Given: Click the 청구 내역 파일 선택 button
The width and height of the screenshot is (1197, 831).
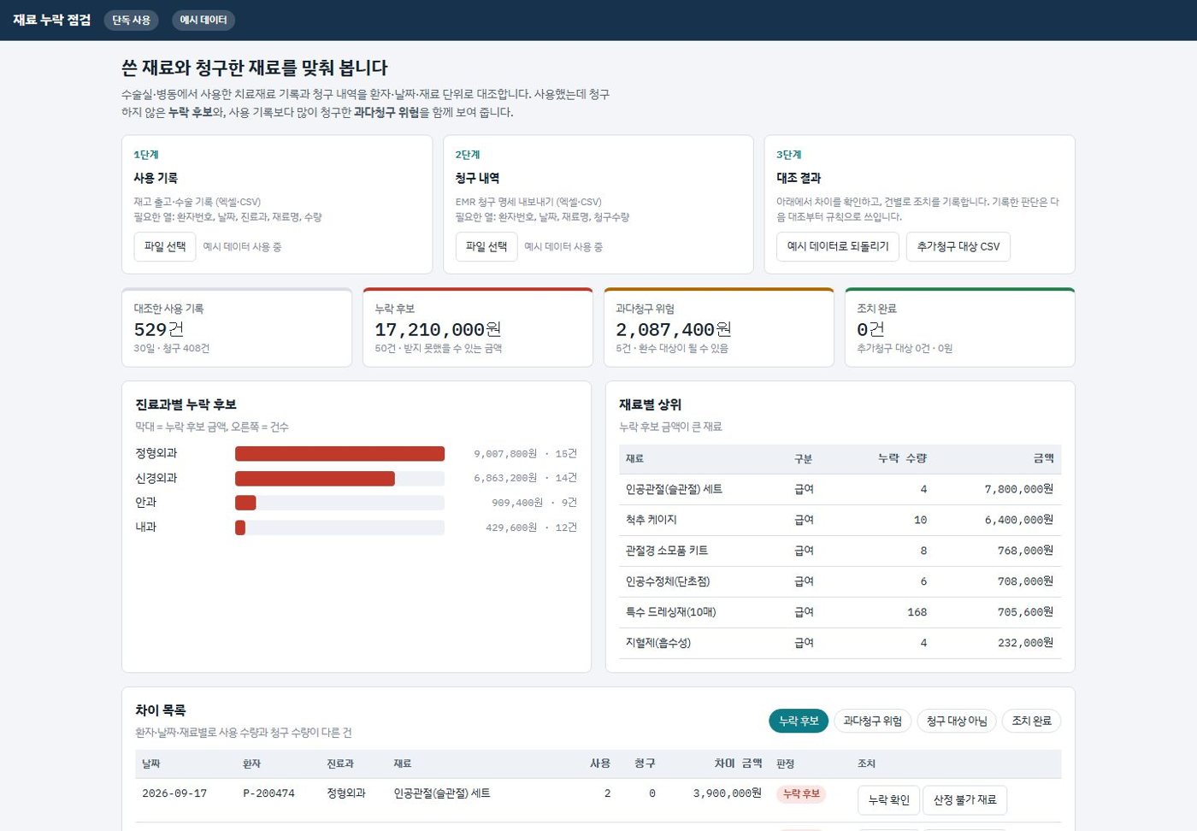Looking at the screenshot, I should pos(486,246).
